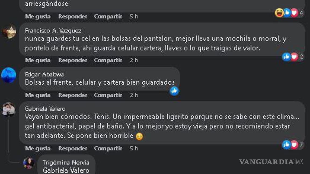Click Me gusta under Francisco's comment
Image resolution: width=310 pixels, height=174 pixels.
pos(38,60)
